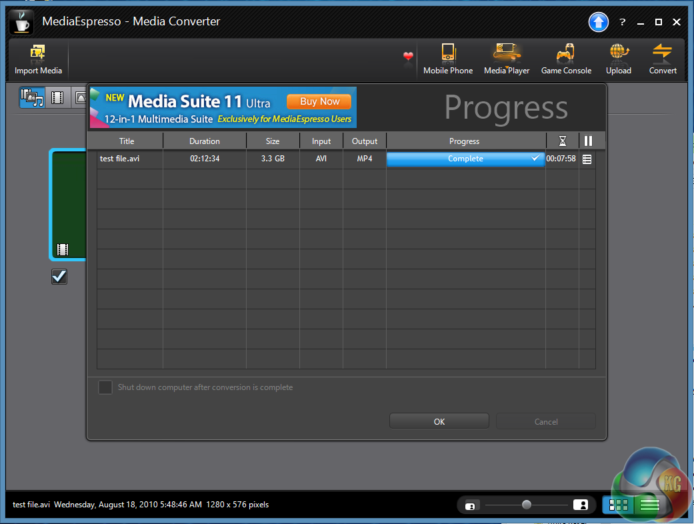Pick the Game Console profile
This screenshot has width=694, height=524.
pos(566,60)
